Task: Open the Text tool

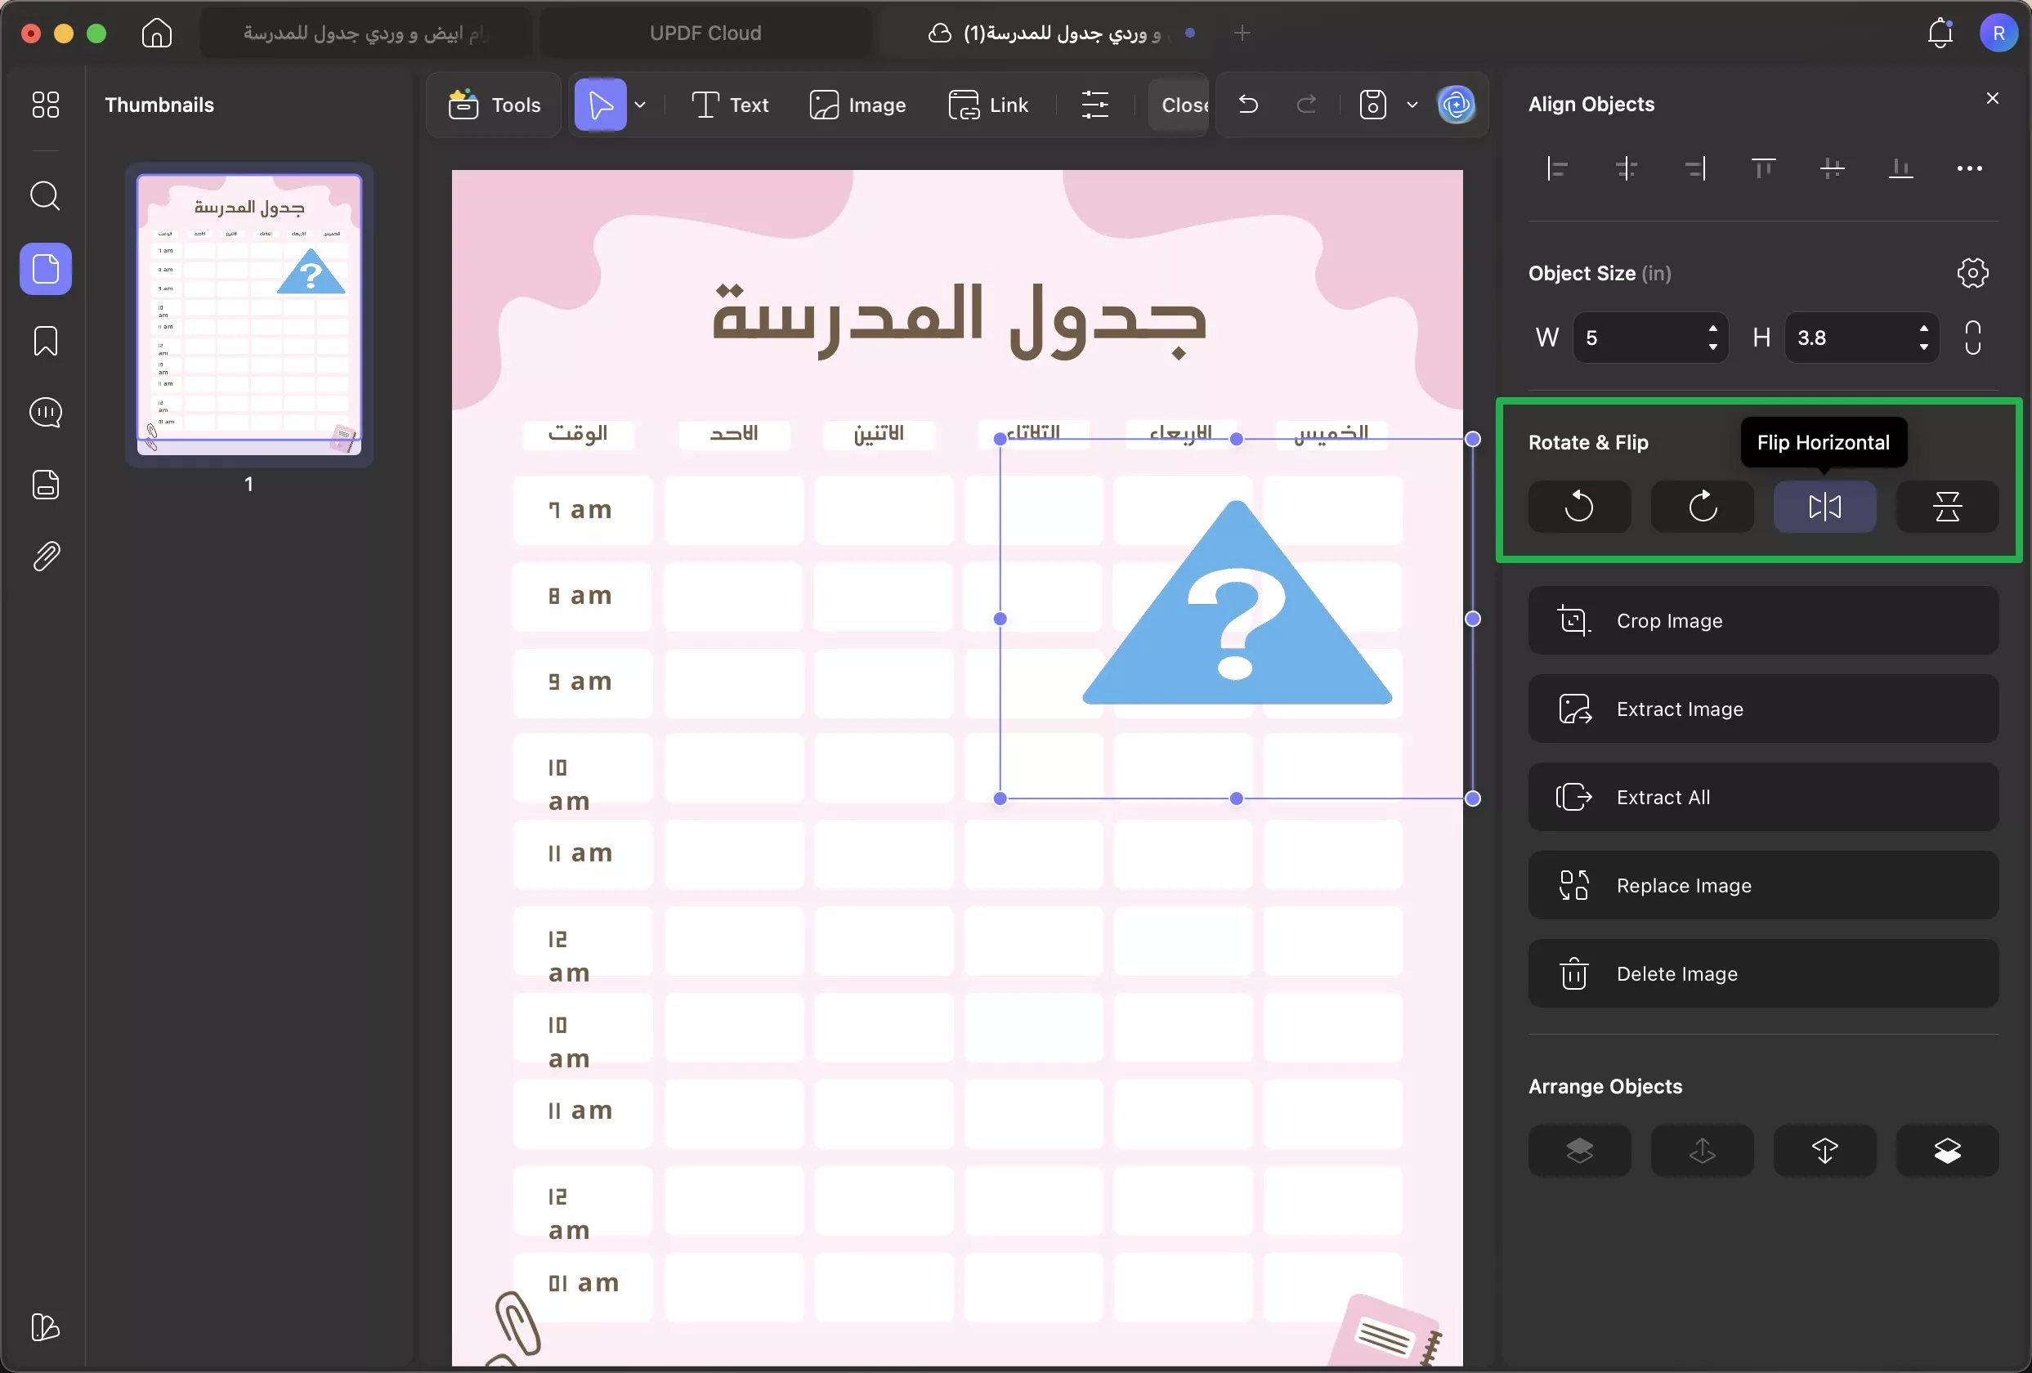Action: [x=729, y=105]
